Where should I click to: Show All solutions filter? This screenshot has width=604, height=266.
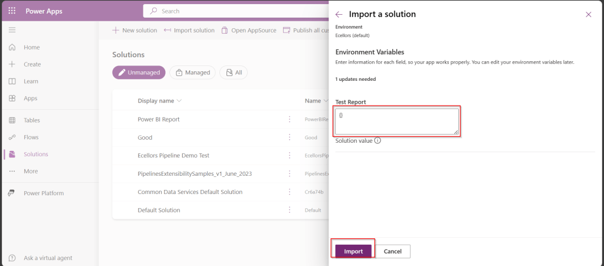tap(233, 73)
